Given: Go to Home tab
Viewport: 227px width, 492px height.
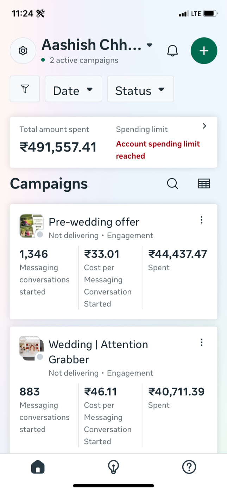Looking at the screenshot, I should click(38, 467).
